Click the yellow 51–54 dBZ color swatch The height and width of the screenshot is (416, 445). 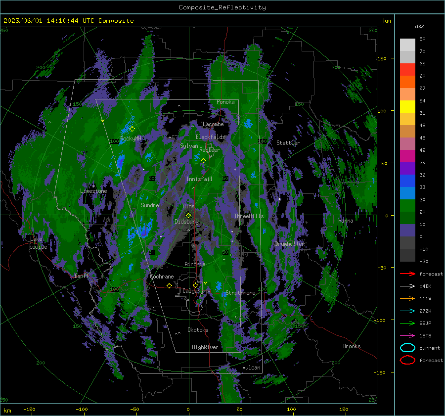407,106
